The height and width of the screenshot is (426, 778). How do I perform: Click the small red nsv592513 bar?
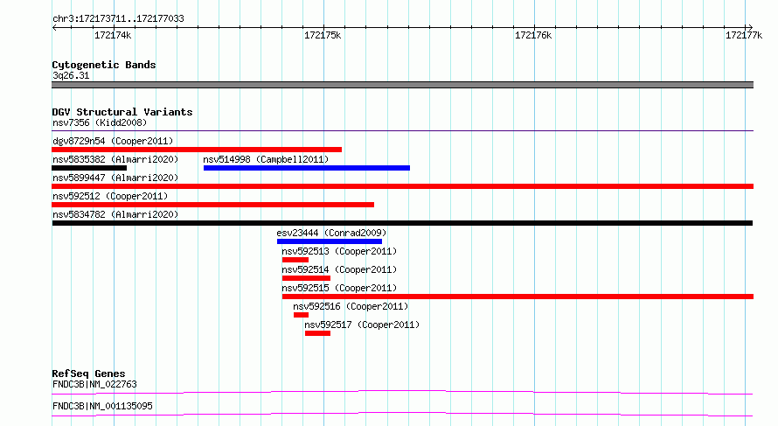[295, 260]
